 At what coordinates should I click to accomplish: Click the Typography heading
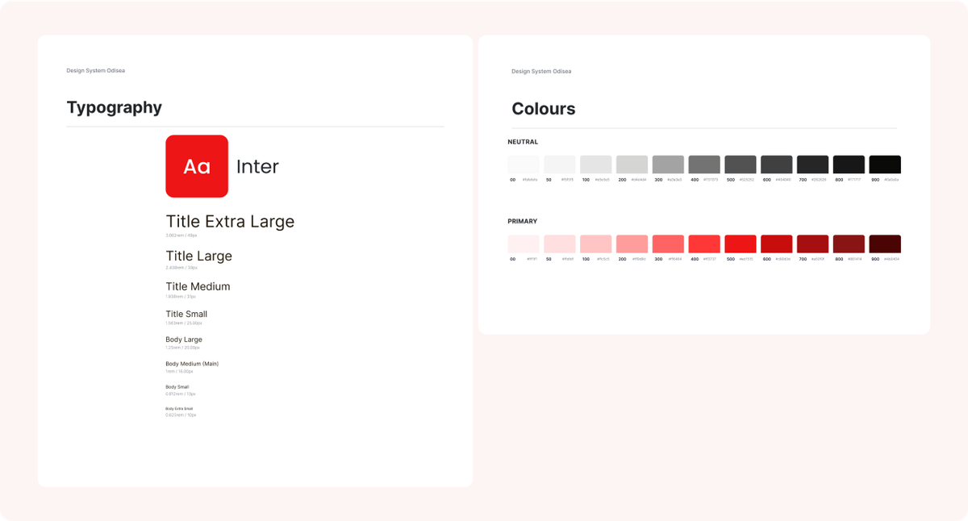pos(114,108)
